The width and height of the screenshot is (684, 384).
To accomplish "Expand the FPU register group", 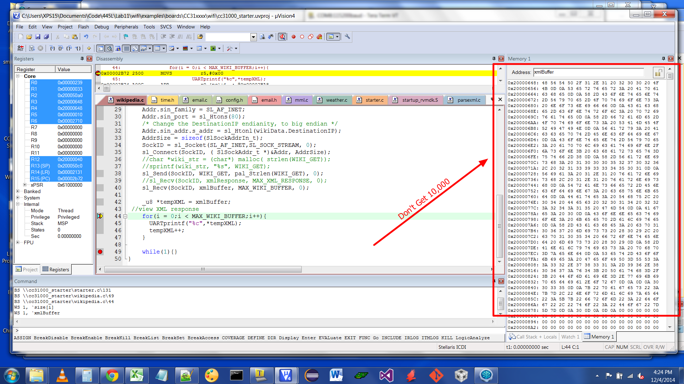I will pos(18,242).
